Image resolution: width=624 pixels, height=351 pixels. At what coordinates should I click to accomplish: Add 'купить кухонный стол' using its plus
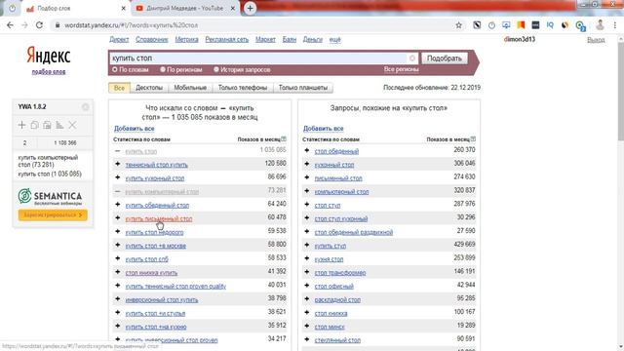click(x=117, y=177)
